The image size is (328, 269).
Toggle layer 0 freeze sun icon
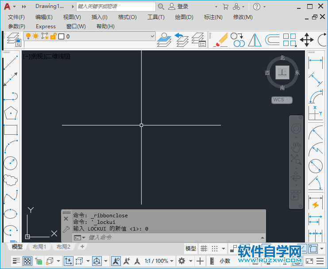point(36,36)
